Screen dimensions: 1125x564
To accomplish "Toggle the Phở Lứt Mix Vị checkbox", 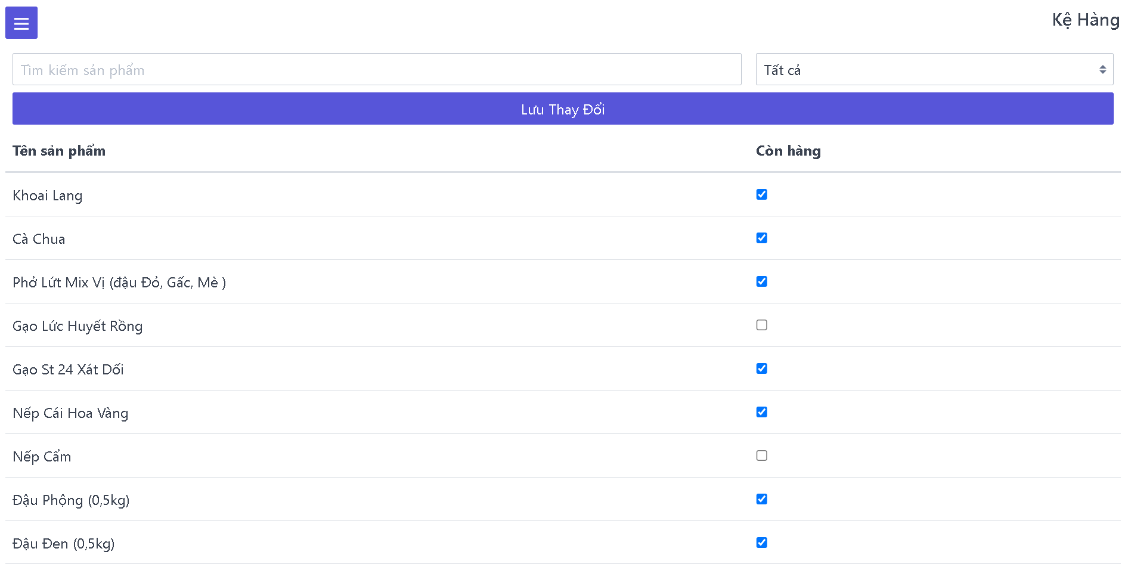I will click(x=762, y=281).
